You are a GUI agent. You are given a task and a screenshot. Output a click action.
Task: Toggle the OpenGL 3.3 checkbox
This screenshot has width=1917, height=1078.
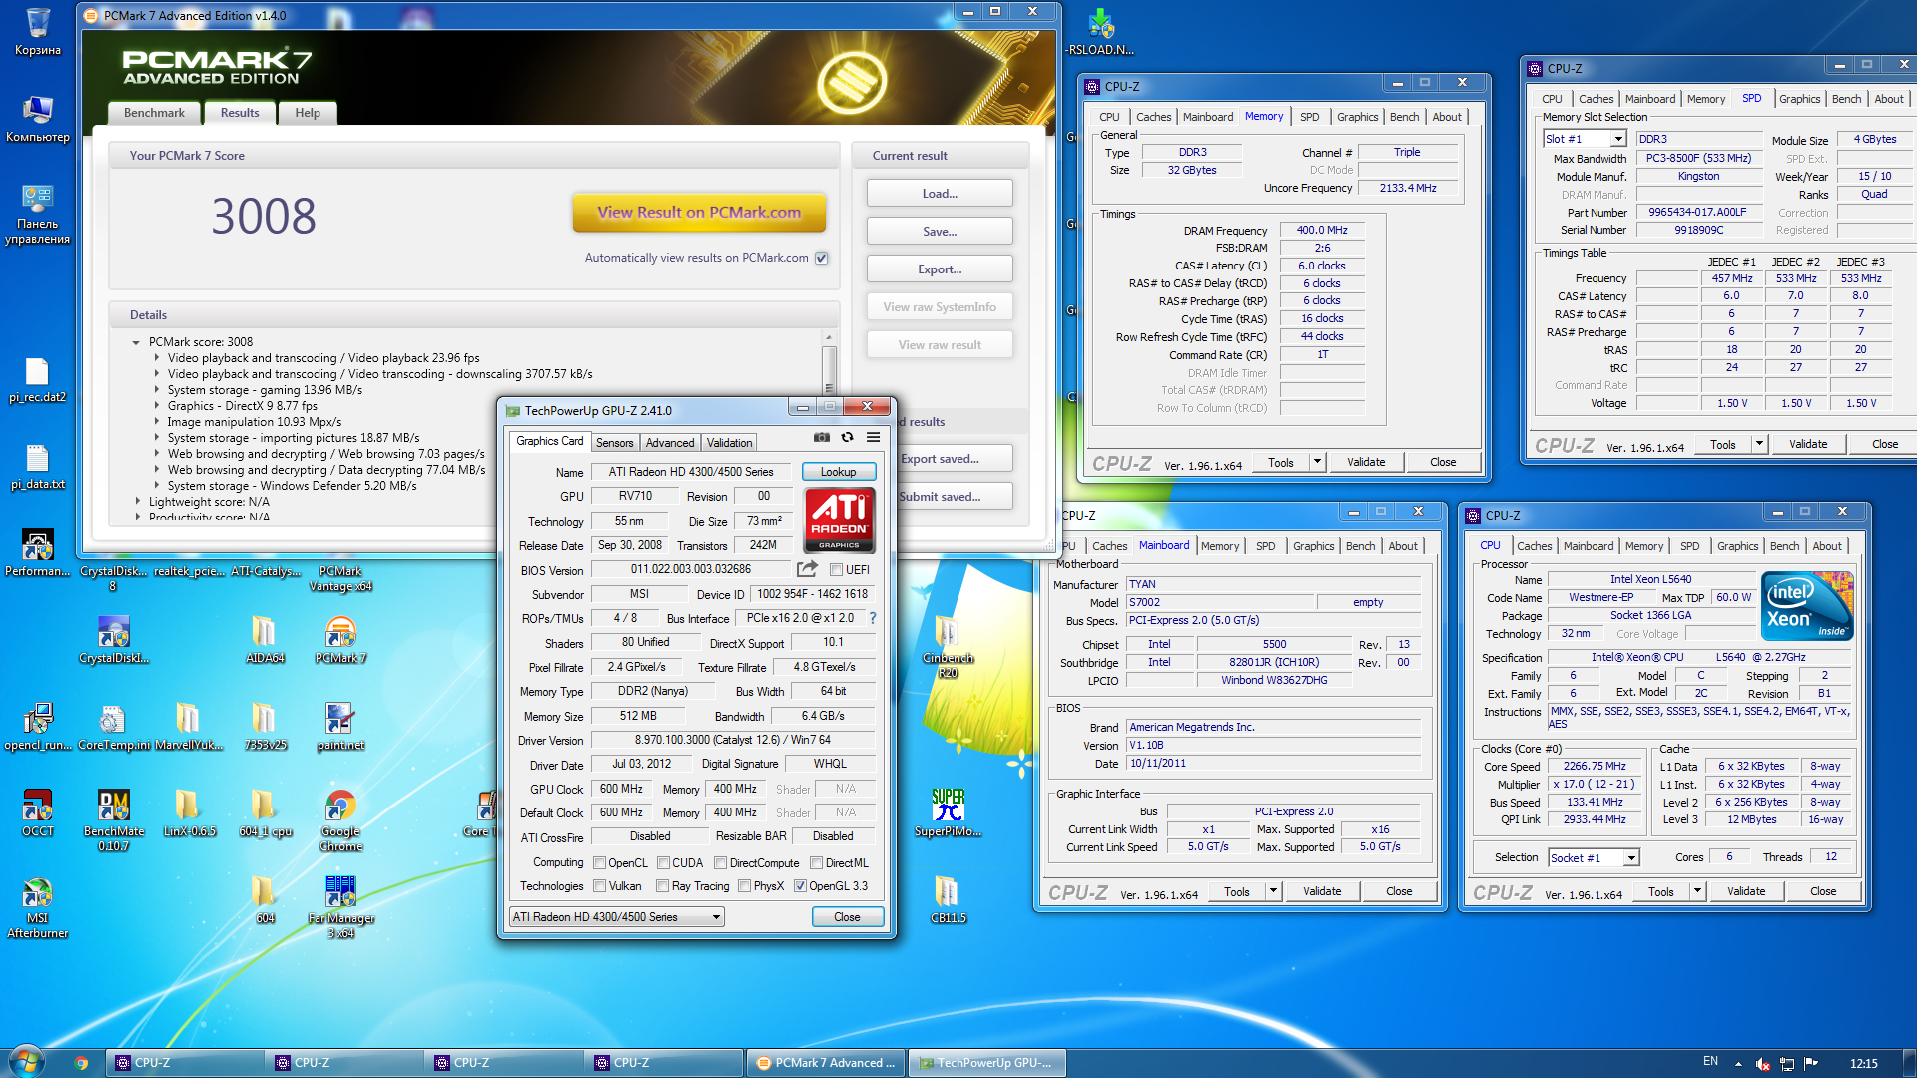point(800,886)
